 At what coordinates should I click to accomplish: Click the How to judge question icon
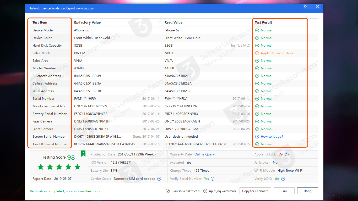click(257, 137)
